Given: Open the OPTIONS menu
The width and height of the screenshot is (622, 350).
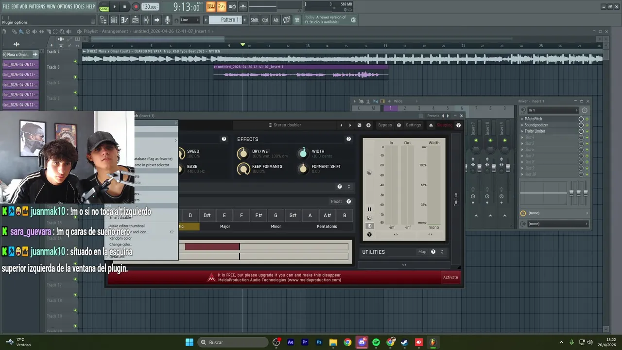Looking at the screenshot, I should (x=65, y=6).
